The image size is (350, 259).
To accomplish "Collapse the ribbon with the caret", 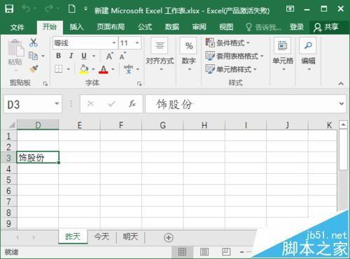I will click(341, 83).
